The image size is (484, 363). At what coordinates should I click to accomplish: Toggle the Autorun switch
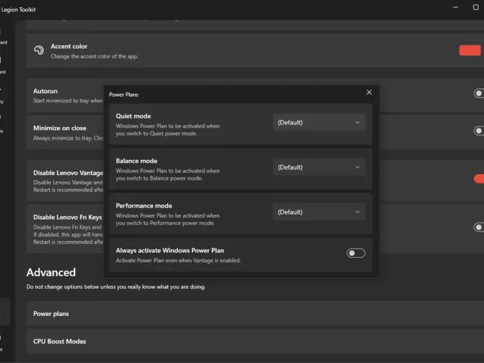(x=479, y=94)
